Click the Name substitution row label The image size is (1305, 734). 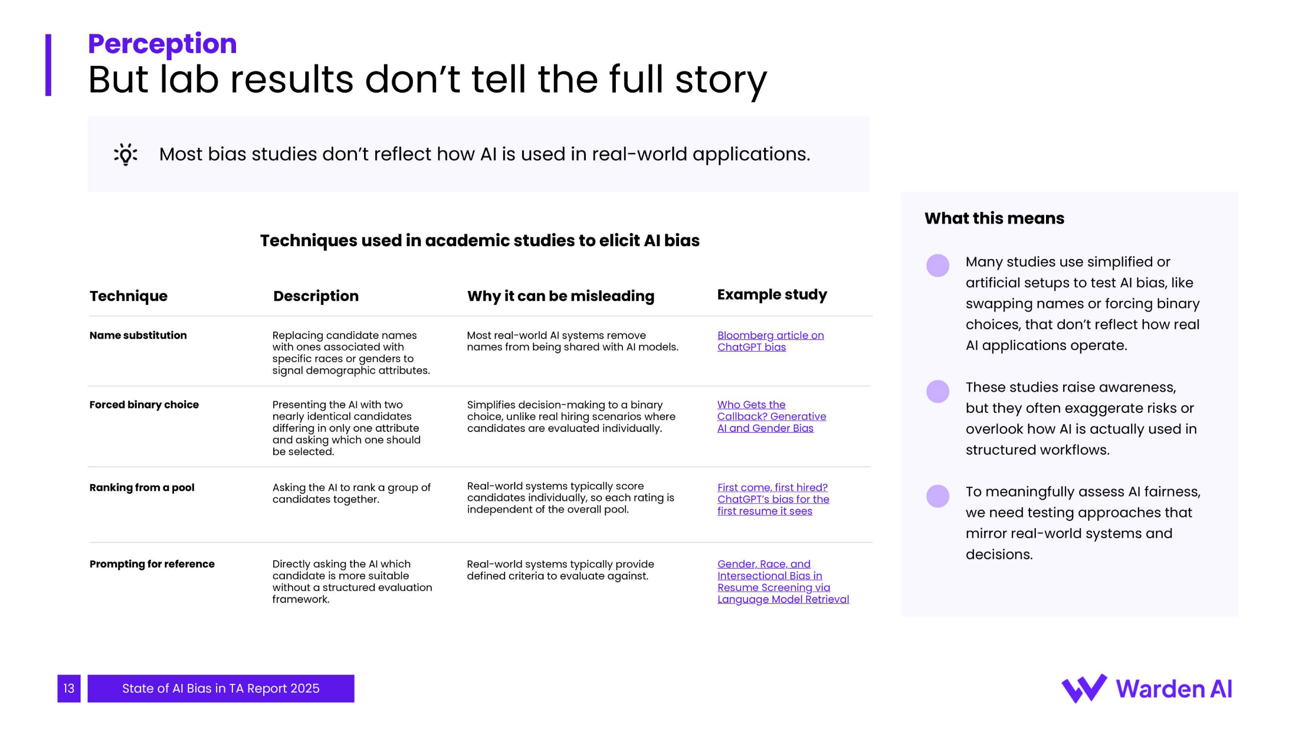pos(138,335)
